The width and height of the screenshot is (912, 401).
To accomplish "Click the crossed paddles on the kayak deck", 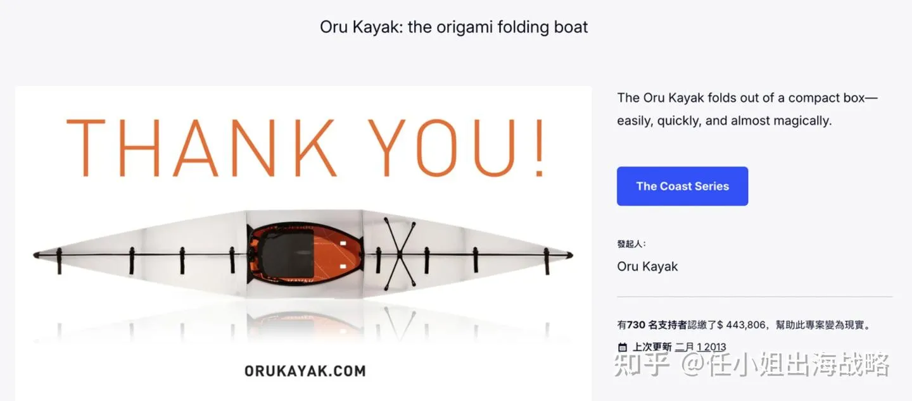I will pos(399,254).
